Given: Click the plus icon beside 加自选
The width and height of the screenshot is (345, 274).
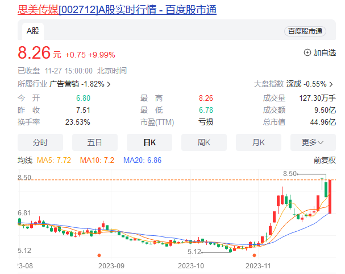Looking at the screenshot, I should pyautogui.click(x=307, y=52).
